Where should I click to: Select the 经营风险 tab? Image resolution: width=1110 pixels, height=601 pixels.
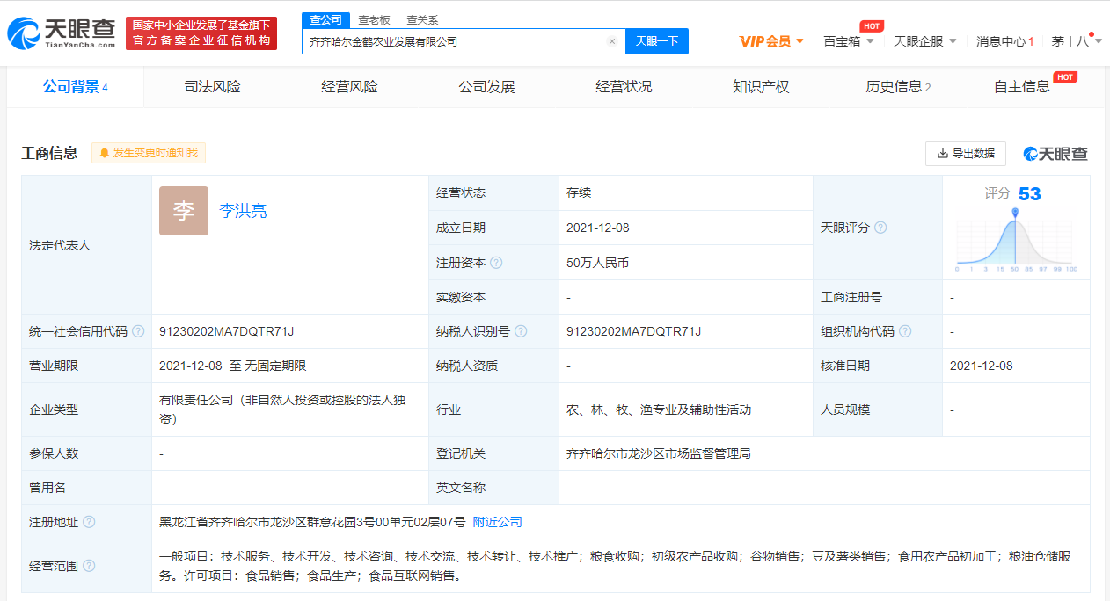349,86
